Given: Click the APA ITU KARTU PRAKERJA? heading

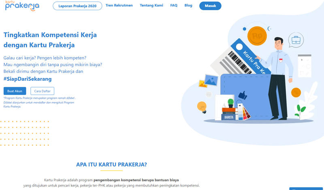Looking at the screenshot, I should (x=111, y=164).
